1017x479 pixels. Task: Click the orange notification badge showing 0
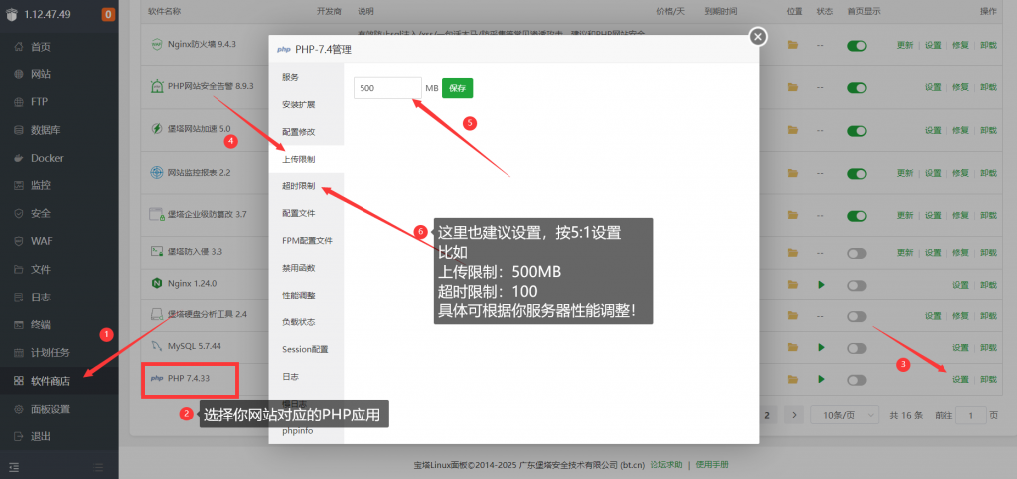click(x=108, y=14)
